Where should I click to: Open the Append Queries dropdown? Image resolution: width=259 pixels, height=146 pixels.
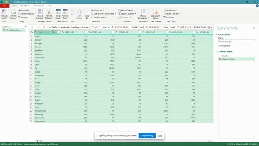click(x=127, y=14)
